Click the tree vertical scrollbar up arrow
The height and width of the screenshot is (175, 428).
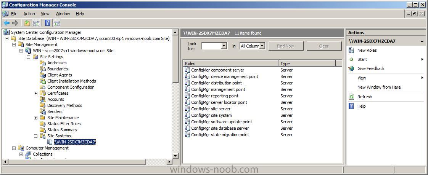(175, 32)
